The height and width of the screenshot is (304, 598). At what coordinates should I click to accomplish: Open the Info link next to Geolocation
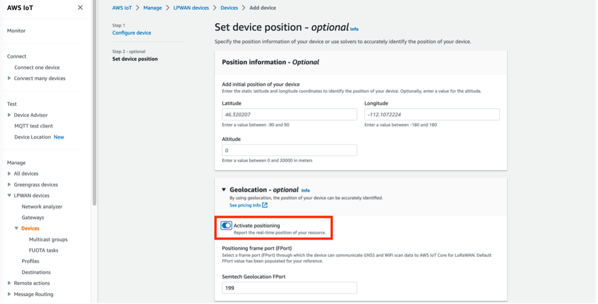pyautogui.click(x=305, y=191)
